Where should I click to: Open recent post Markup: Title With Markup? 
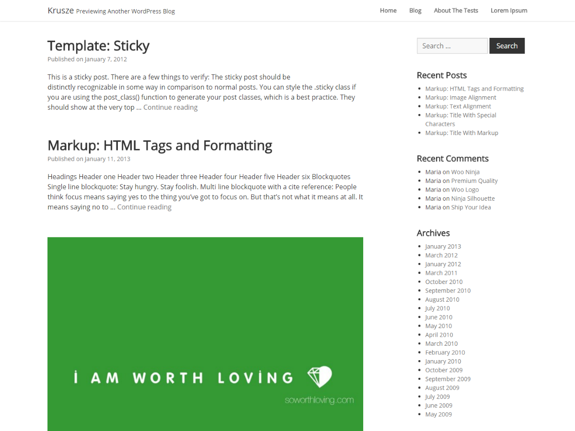click(x=461, y=133)
